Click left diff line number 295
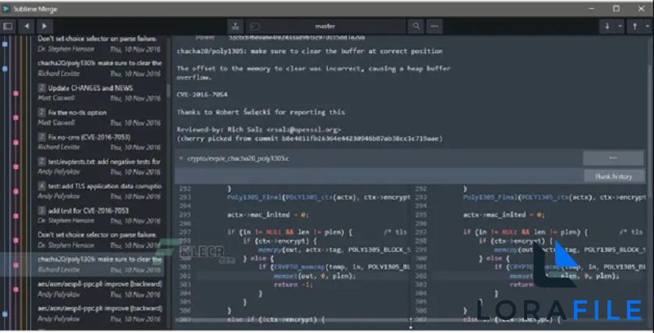This screenshot has height=333, width=654. click(185, 215)
